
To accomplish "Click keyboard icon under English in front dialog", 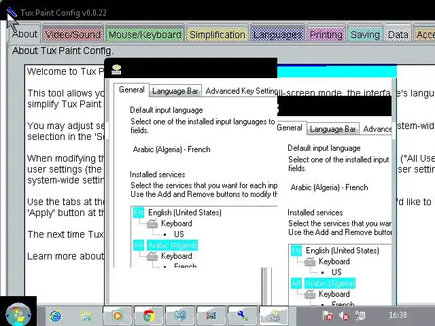I will pos(152,223).
